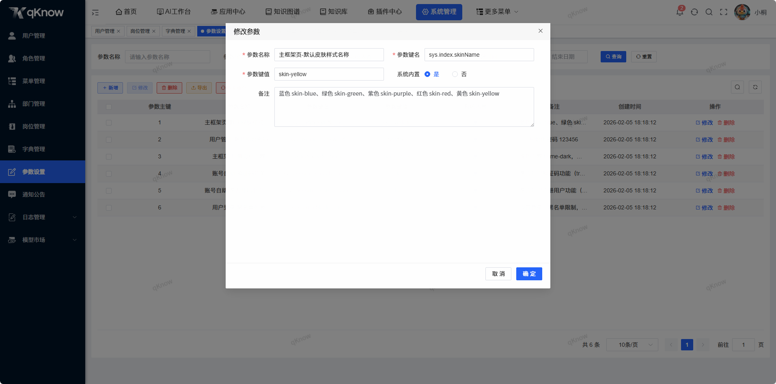The image size is (776, 384).
Task: Open 首页 in the top menu
Action: point(126,12)
